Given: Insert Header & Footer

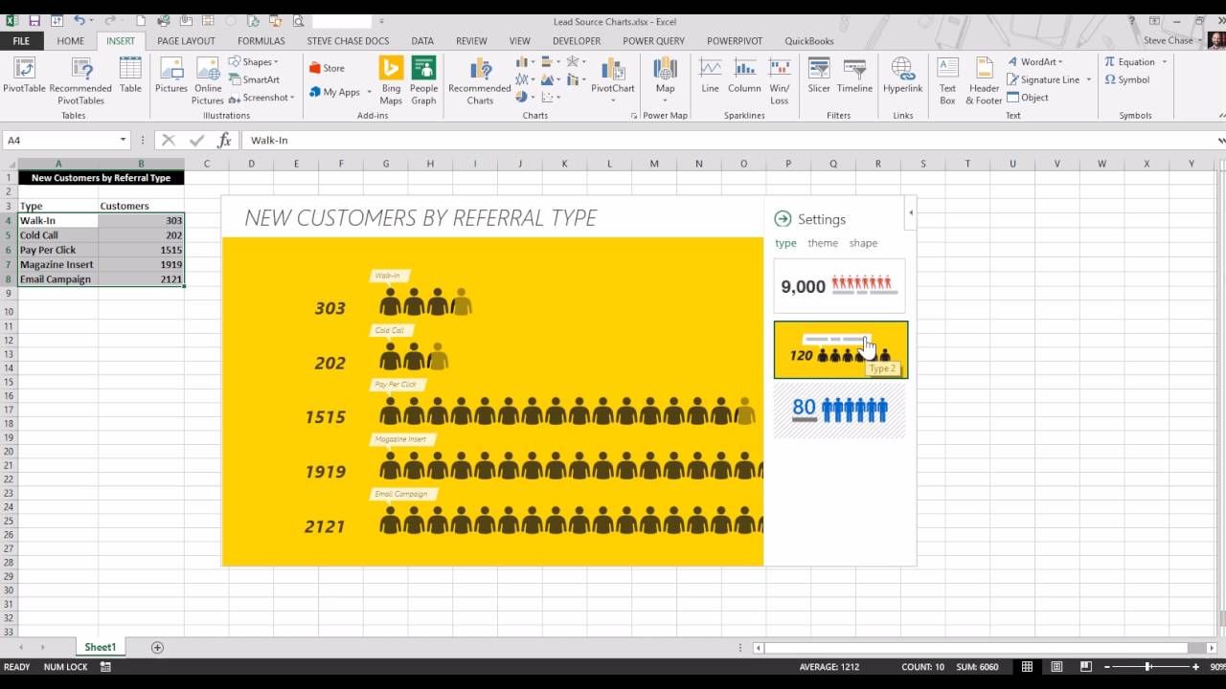Looking at the screenshot, I should 984,79.
